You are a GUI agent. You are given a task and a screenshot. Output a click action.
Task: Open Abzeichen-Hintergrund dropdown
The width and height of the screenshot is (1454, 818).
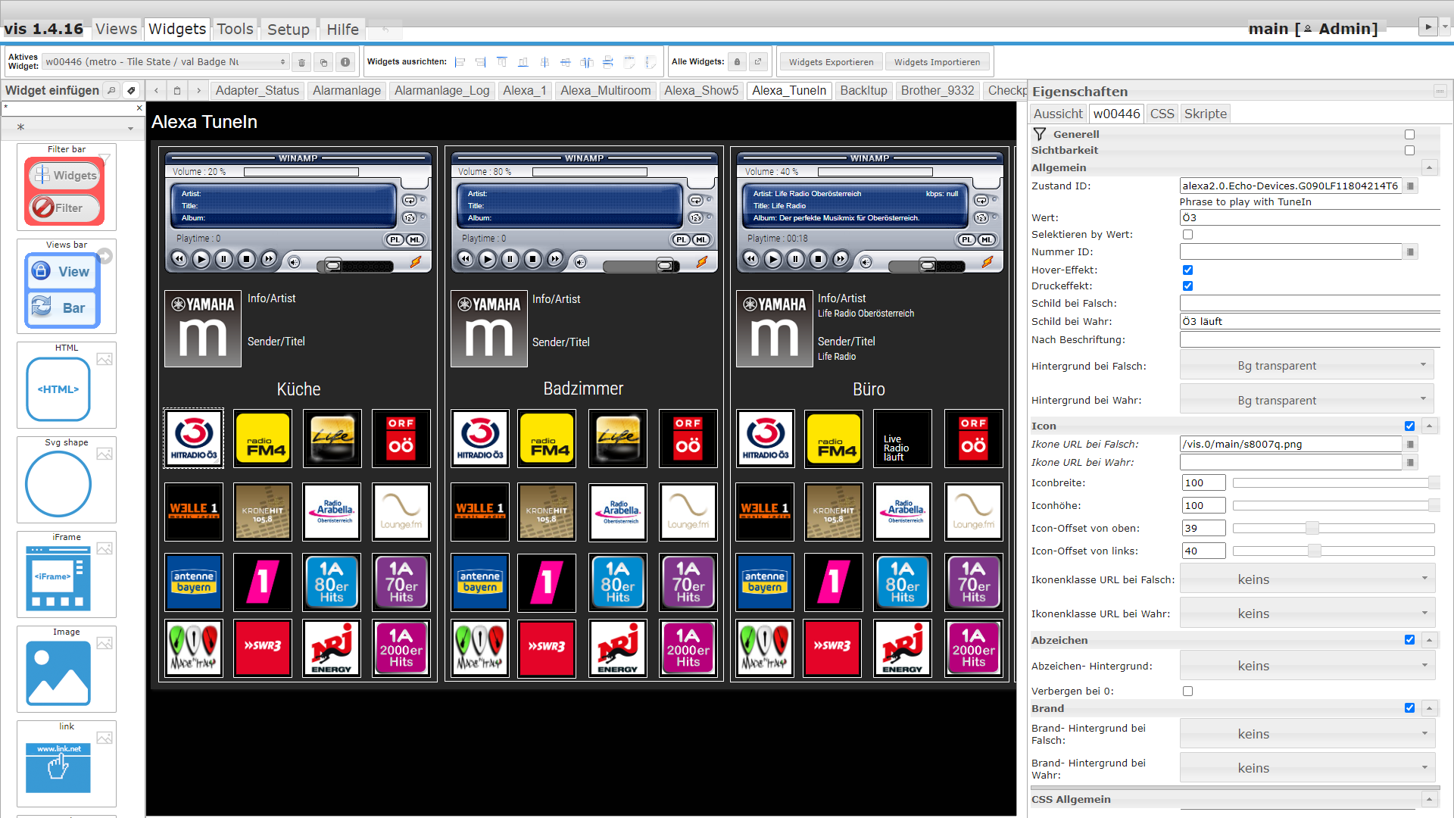tap(1307, 666)
